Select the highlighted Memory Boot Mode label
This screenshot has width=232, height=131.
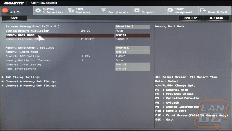click(20, 35)
